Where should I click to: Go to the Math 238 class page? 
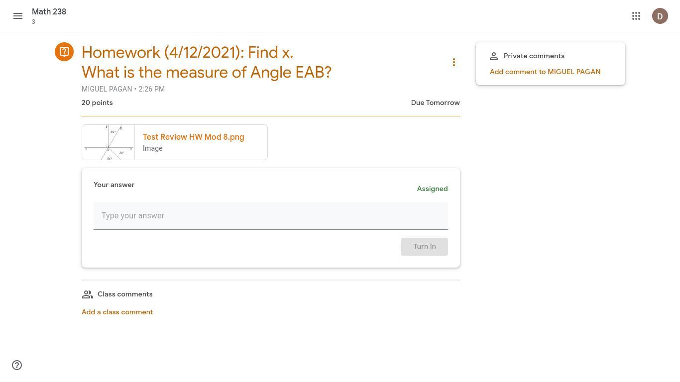click(x=49, y=11)
